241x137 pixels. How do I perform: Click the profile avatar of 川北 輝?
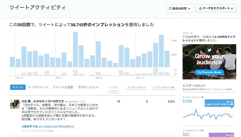point(15,104)
